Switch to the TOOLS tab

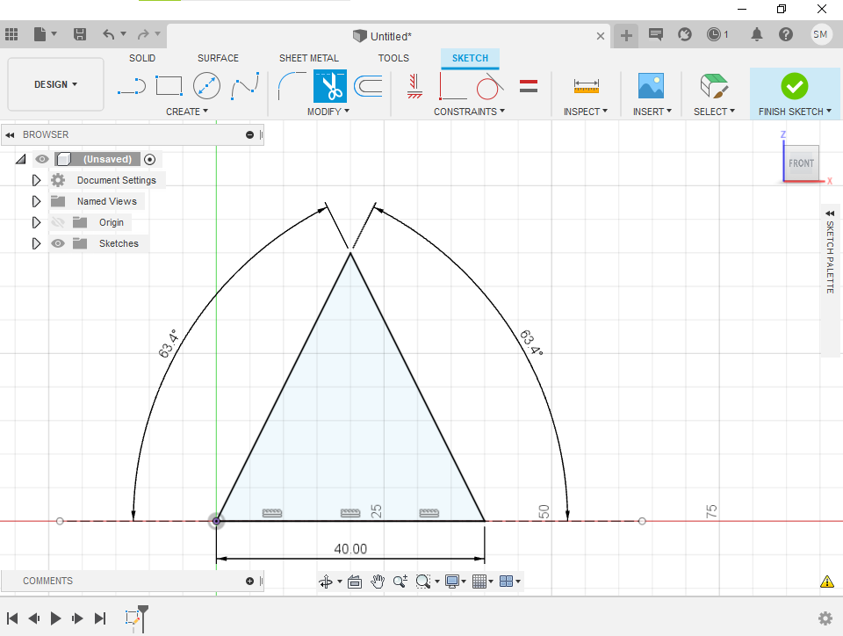[393, 58]
